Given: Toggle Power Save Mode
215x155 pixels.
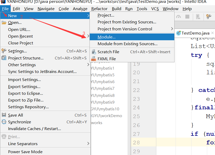Looking at the screenshot, I should (25, 152).
